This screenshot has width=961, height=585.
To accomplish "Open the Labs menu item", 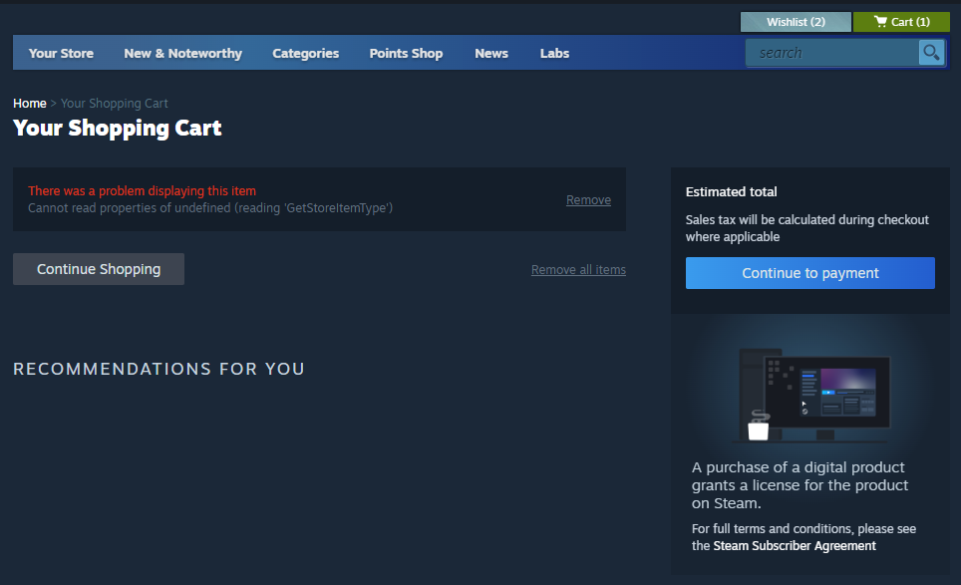I will (x=554, y=53).
